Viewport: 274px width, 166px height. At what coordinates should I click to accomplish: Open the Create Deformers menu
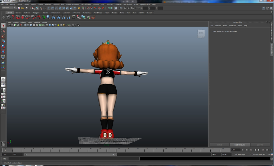coord(72,4)
